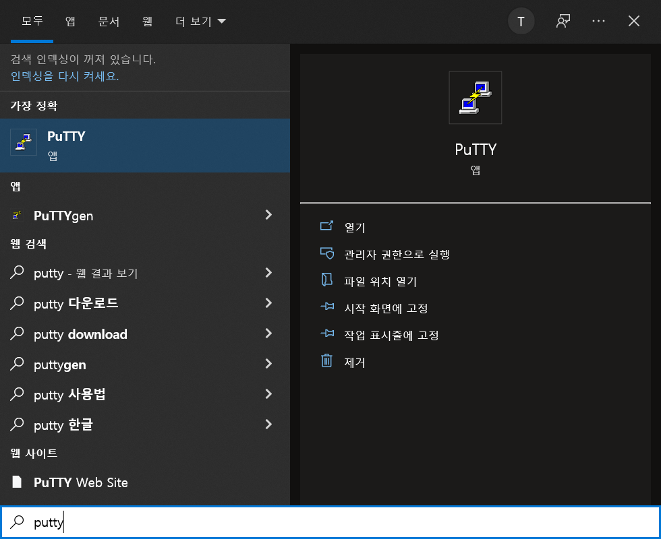This screenshot has width=661, height=539.
Task: Click search icon beside 'putty 다운로드'
Action: point(17,303)
